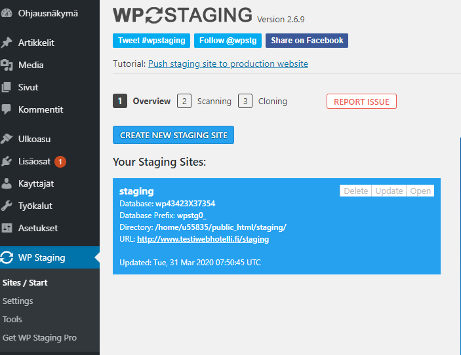The image size is (461, 355).
Task: Select step 1 number box for Overview
Action: click(120, 101)
